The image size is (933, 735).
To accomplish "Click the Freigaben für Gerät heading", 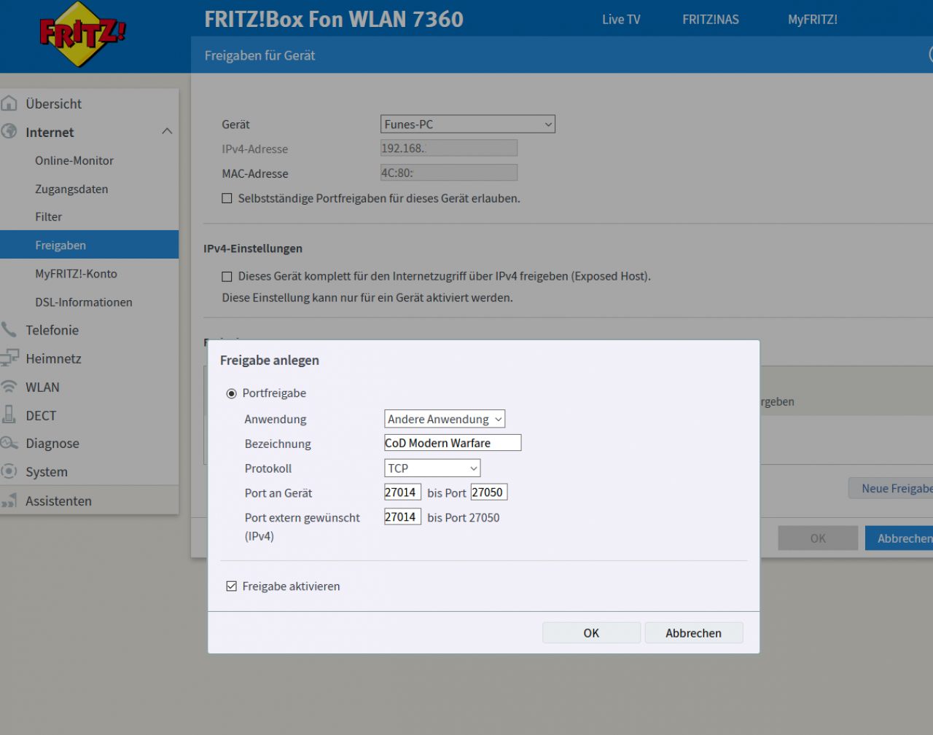I will coord(259,55).
